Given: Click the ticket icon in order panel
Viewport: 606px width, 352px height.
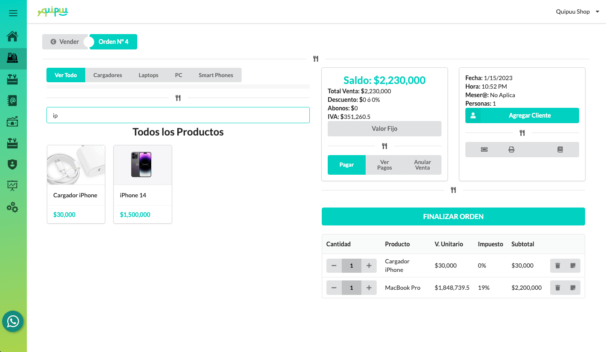Looking at the screenshot, I should (484, 150).
